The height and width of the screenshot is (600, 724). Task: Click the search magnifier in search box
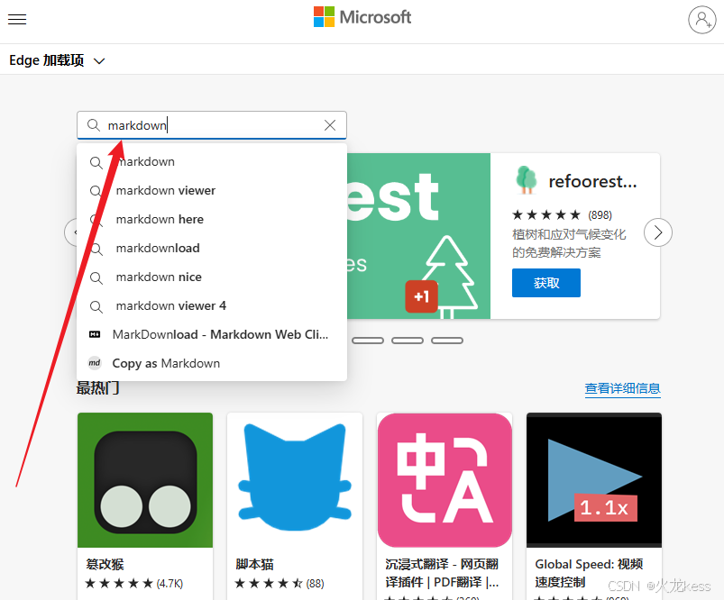pos(94,125)
